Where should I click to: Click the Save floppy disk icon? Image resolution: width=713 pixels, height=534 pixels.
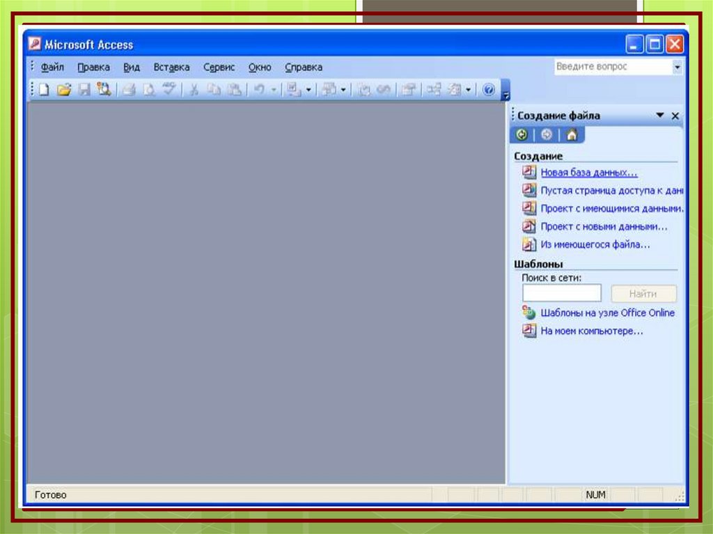(84, 90)
